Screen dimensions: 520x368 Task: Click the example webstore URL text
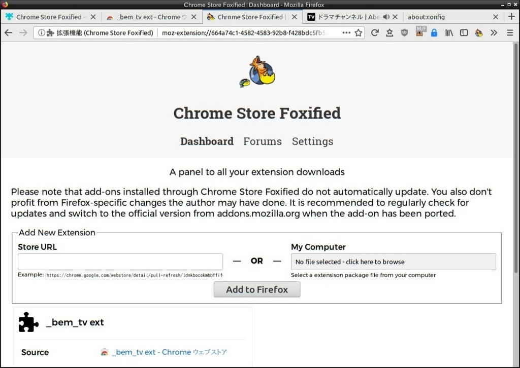[x=135, y=275]
